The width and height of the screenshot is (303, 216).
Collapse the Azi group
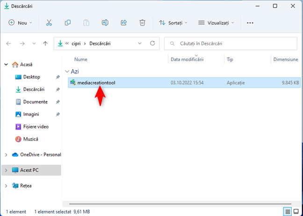(67, 71)
